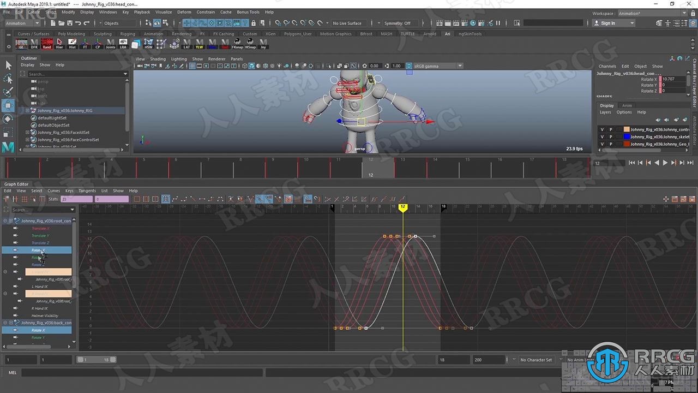
Task: Create a new scene from status line
Action: (53, 23)
